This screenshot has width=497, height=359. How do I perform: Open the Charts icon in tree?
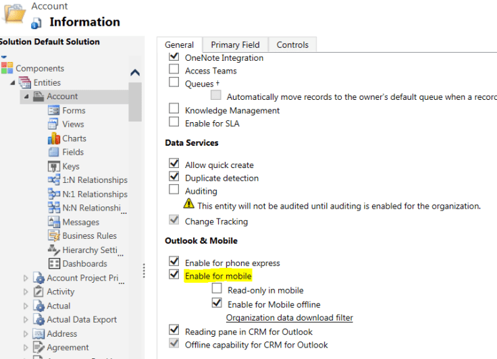(54, 138)
